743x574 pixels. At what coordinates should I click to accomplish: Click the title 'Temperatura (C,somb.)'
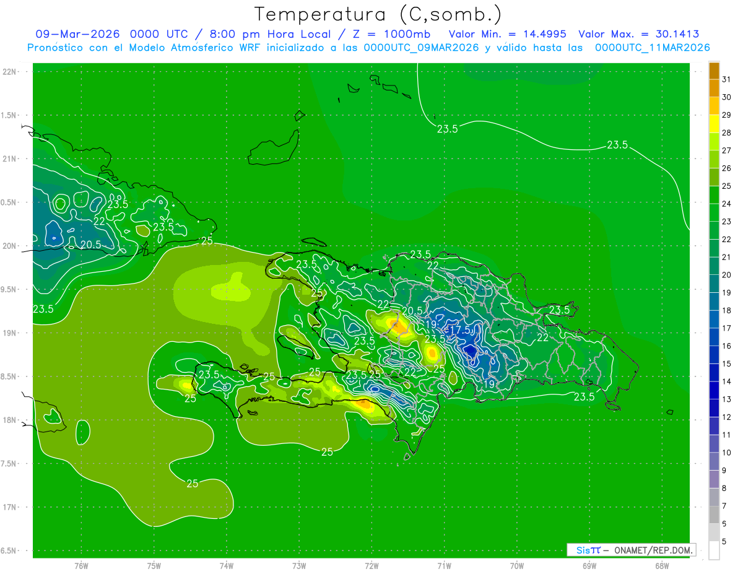tap(378, 14)
